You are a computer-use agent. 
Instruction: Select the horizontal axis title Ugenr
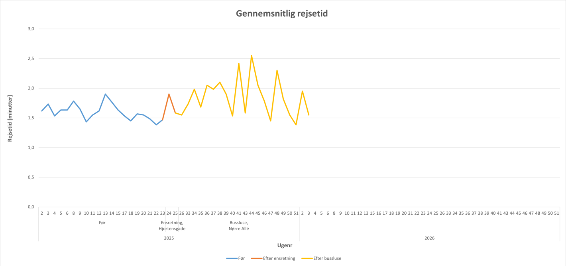[x=285, y=245]
